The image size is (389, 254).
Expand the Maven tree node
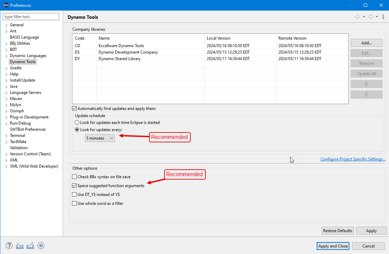(6, 99)
